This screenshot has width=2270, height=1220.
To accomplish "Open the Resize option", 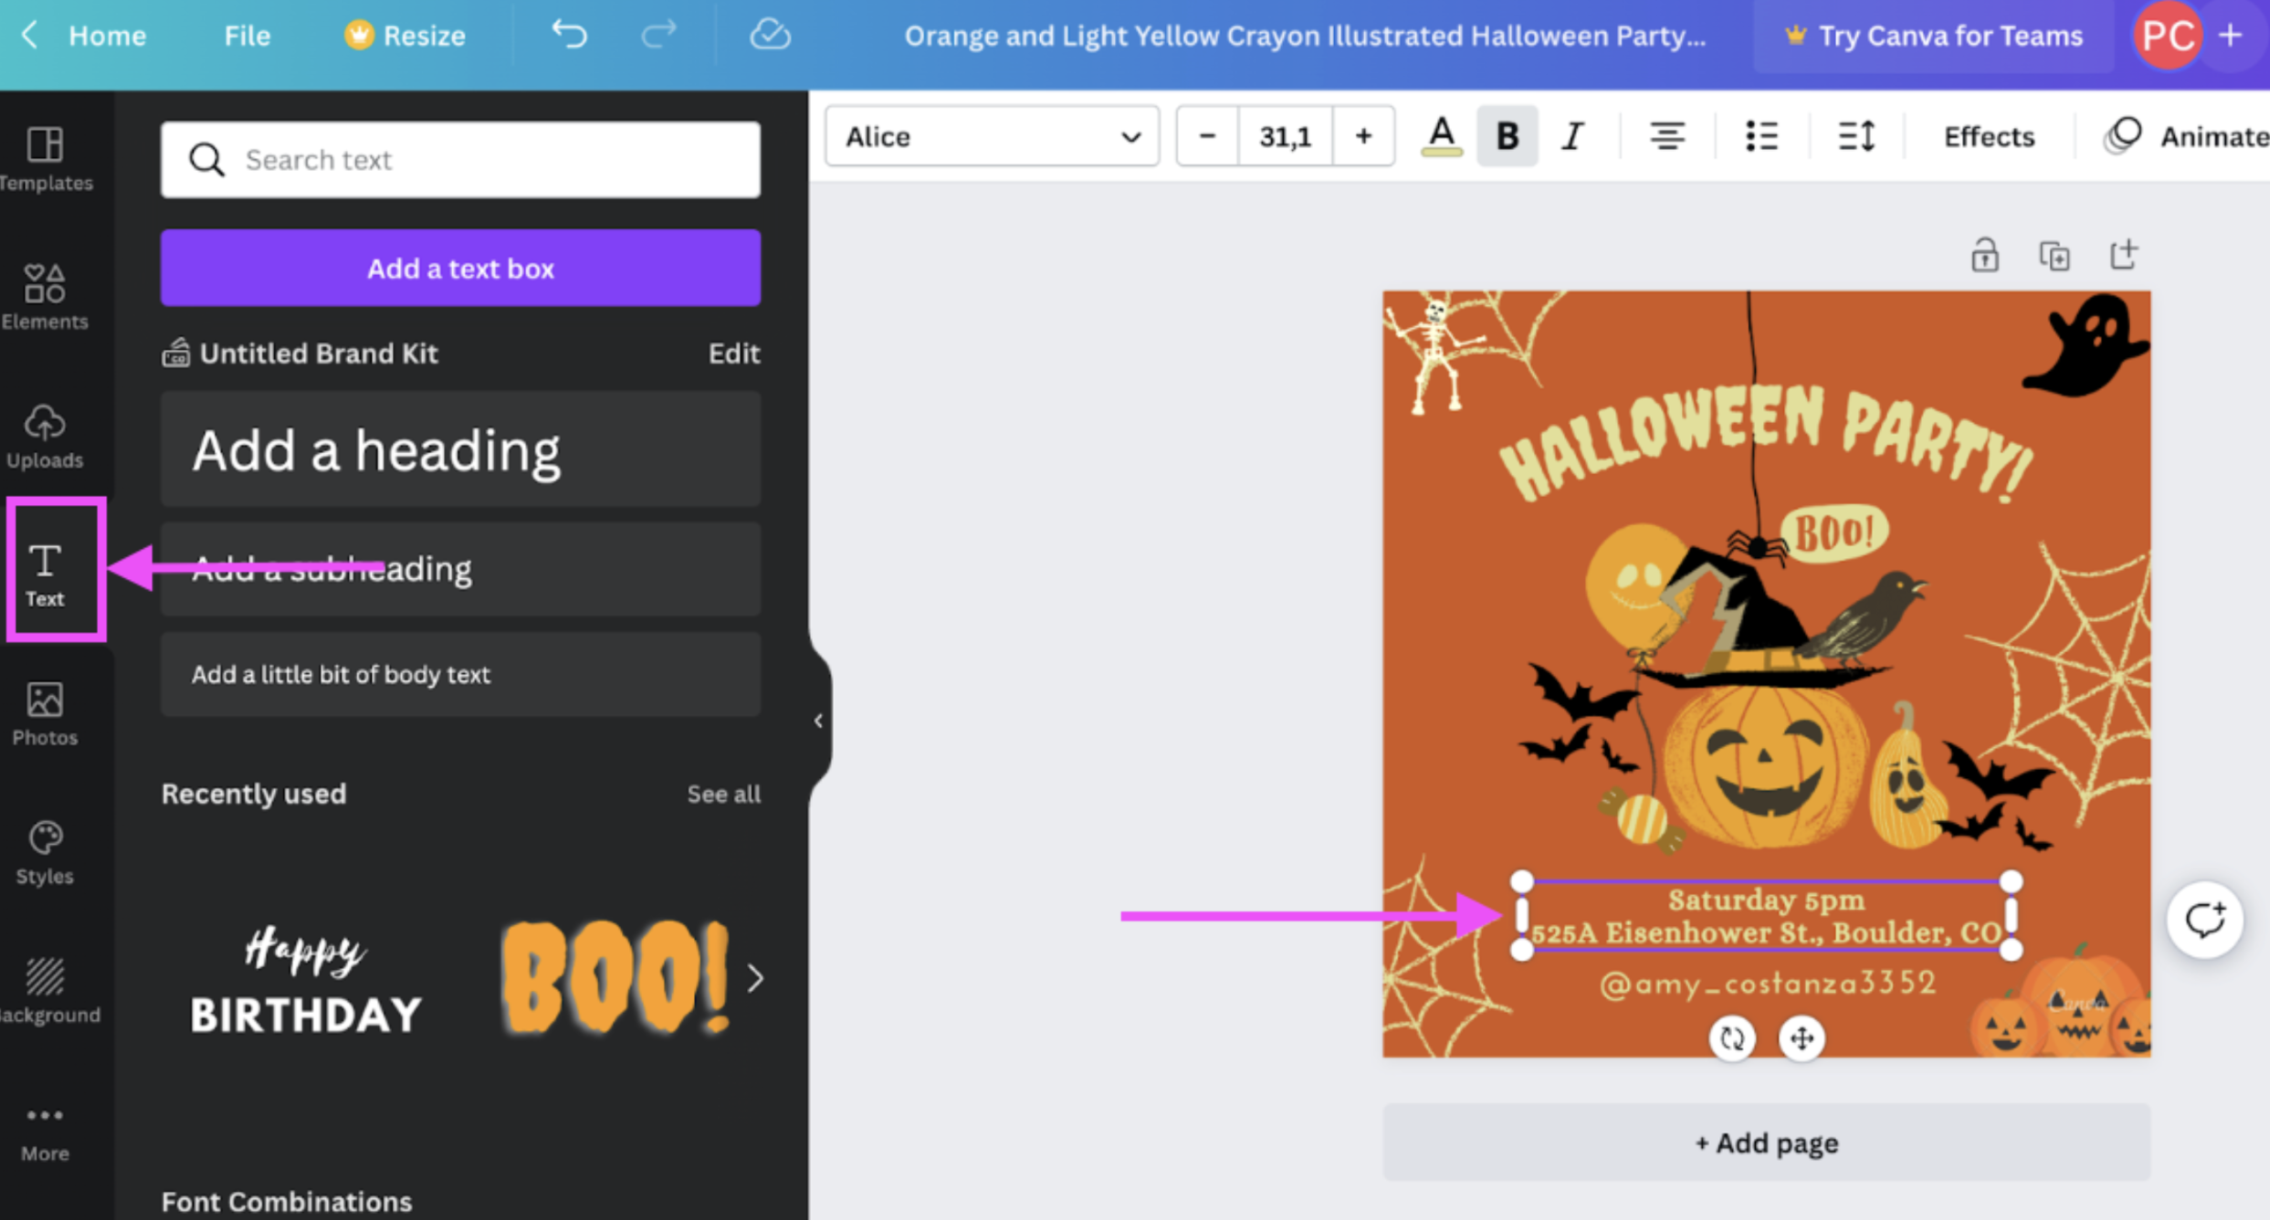I will point(405,36).
